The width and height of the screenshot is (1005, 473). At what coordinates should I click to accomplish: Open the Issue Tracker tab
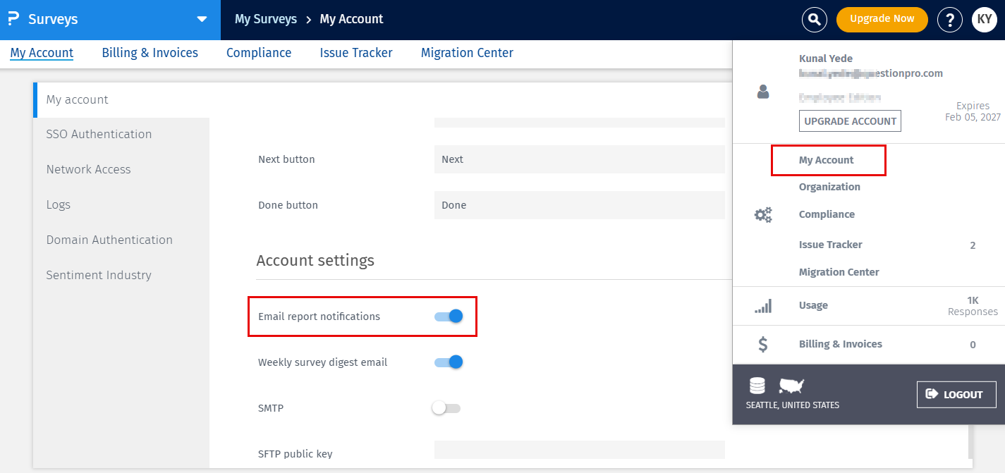click(x=355, y=53)
